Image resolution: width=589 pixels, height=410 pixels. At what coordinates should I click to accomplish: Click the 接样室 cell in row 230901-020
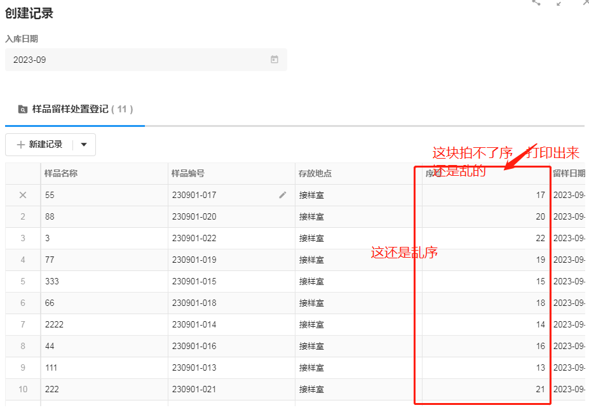pyautogui.click(x=358, y=216)
